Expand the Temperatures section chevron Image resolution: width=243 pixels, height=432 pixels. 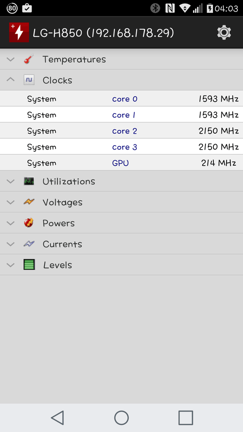10,59
